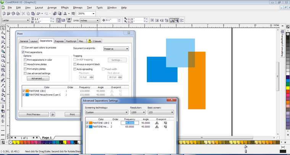Uncheck PANTONE He... row in Advanced Separations
Image resolution: width=290 pixels, height=155 pixels.
click(x=87, y=127)
